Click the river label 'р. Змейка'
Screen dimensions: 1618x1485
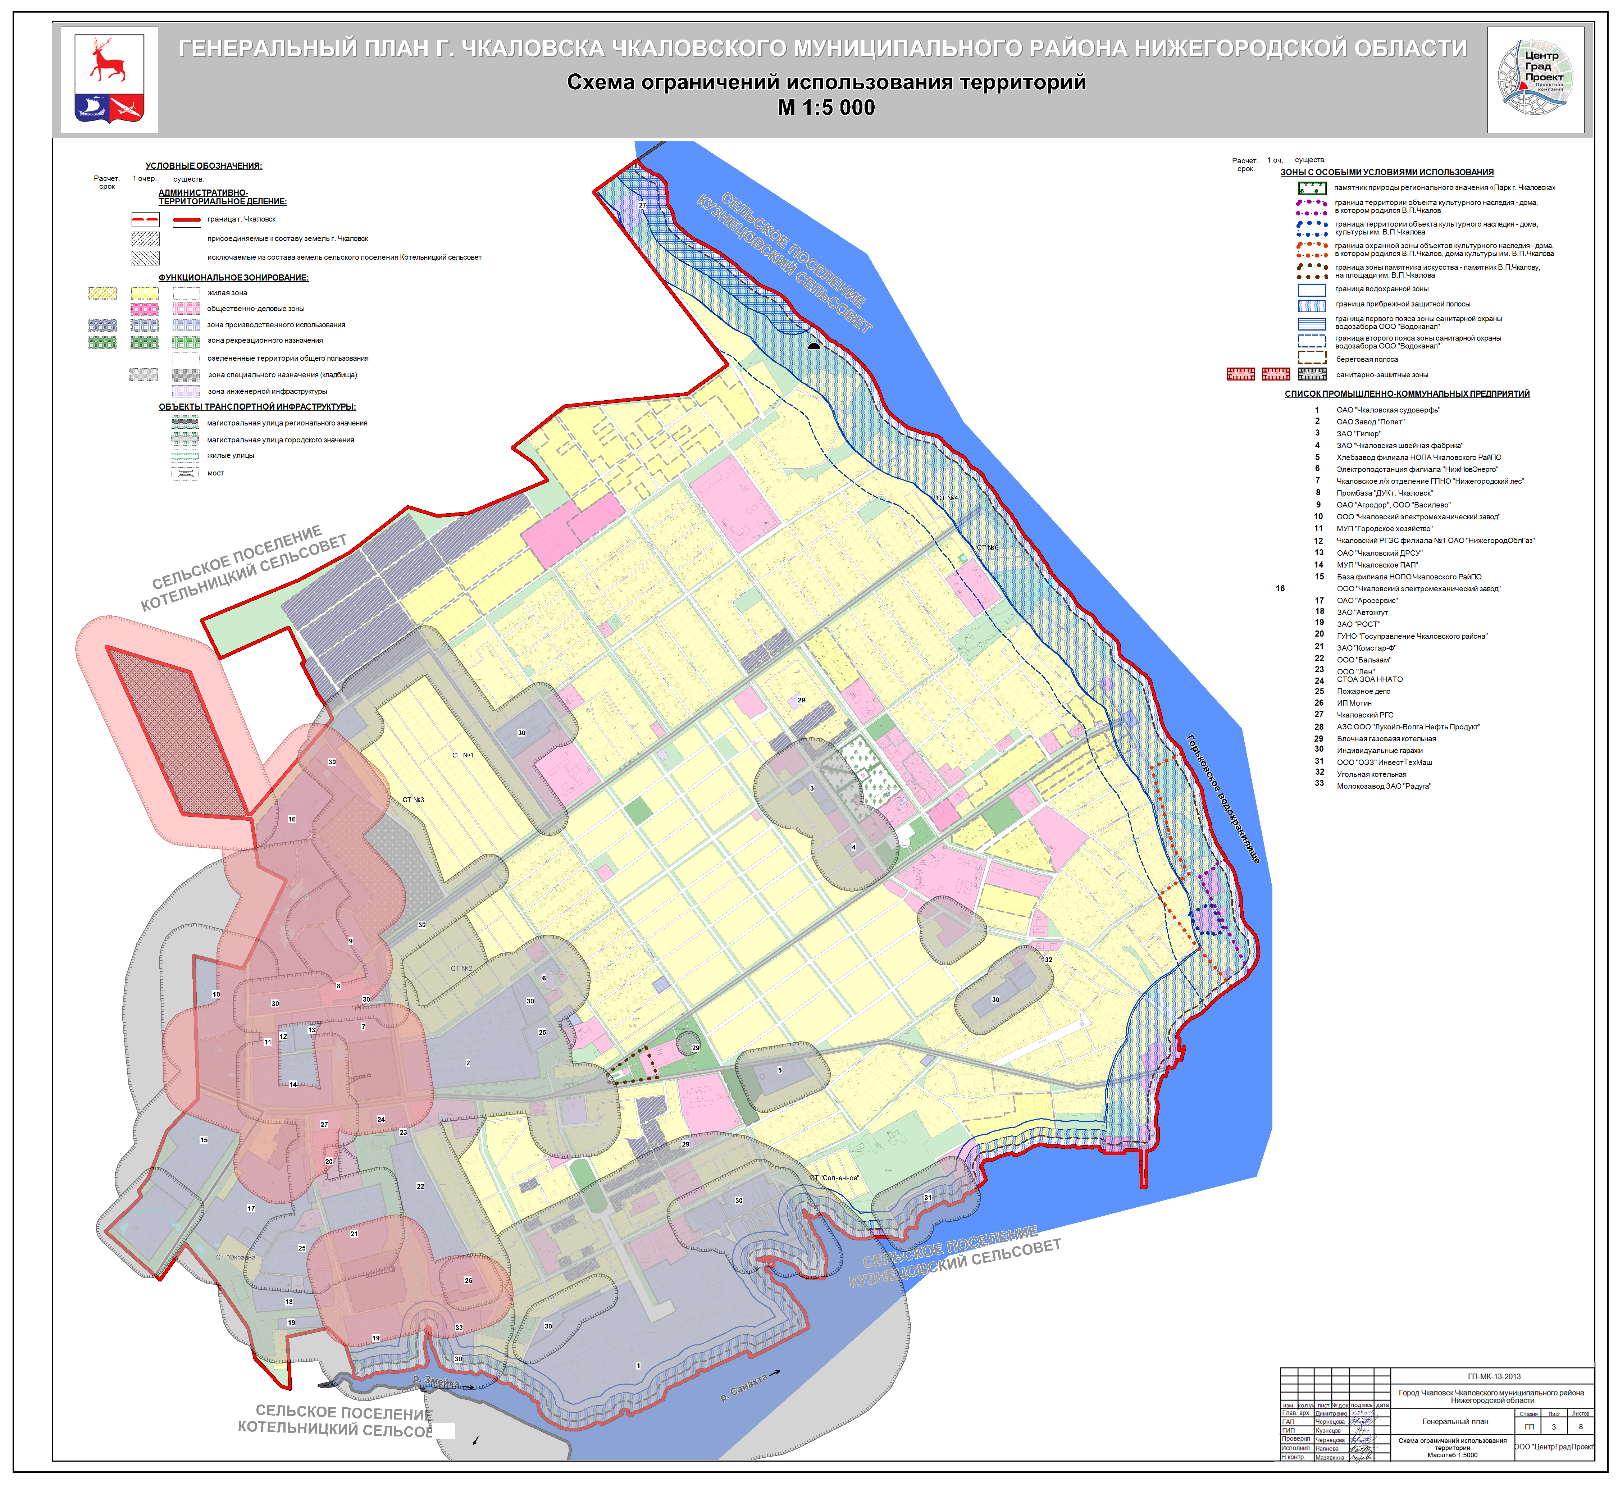pyautogui.click(x=436, y=1381)
